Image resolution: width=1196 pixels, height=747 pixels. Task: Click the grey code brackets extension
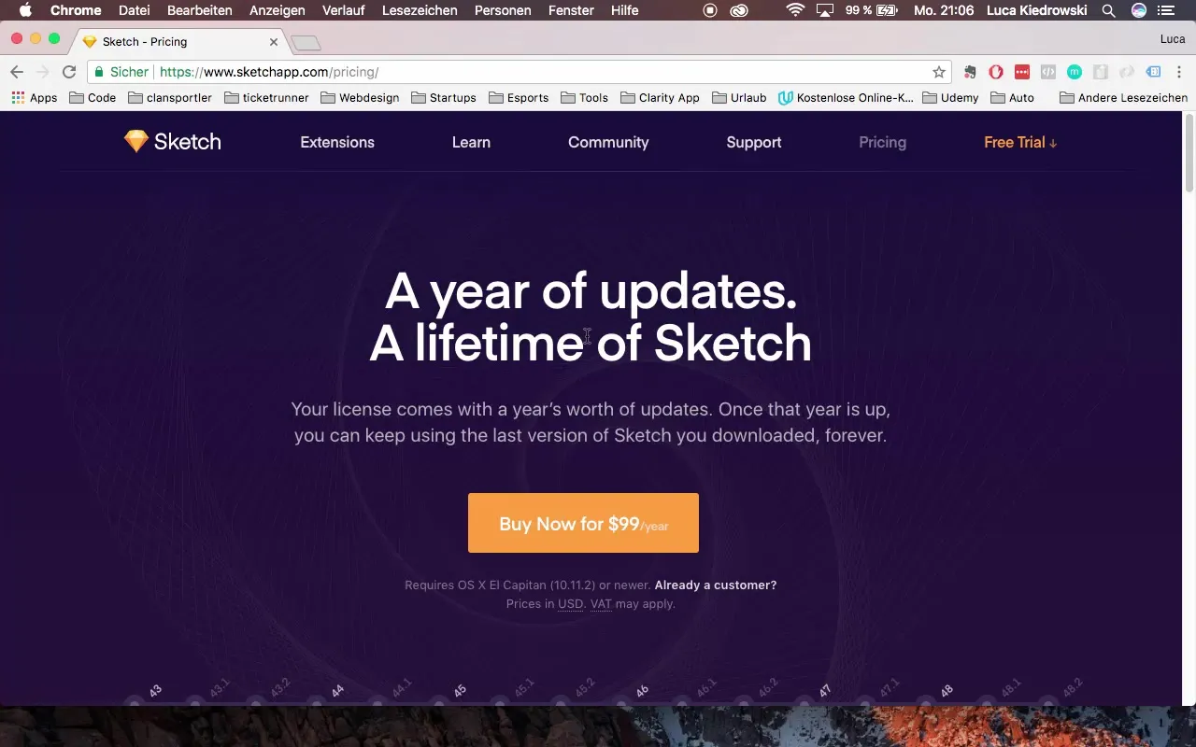pos(1048,72)
